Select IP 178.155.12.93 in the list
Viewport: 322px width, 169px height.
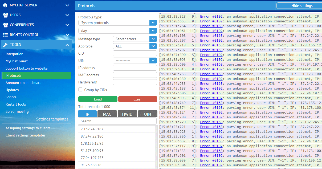(116, 143)
